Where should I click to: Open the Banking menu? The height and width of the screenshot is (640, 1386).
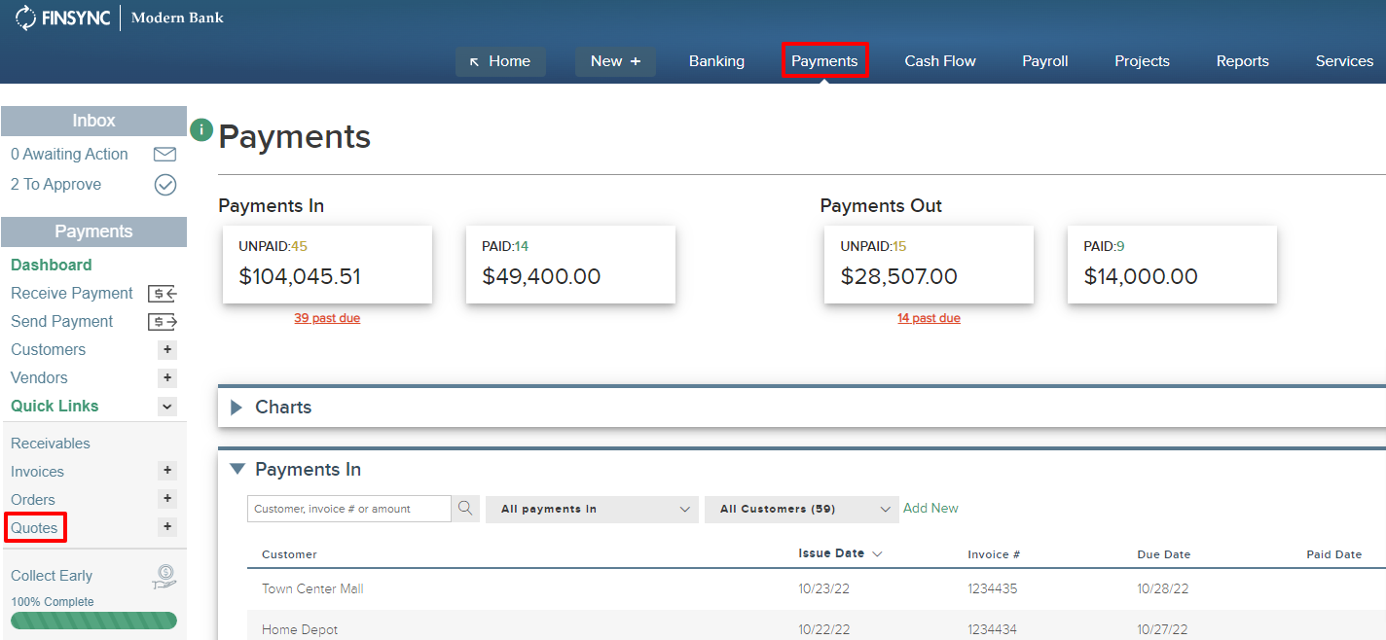pos(716,61)
